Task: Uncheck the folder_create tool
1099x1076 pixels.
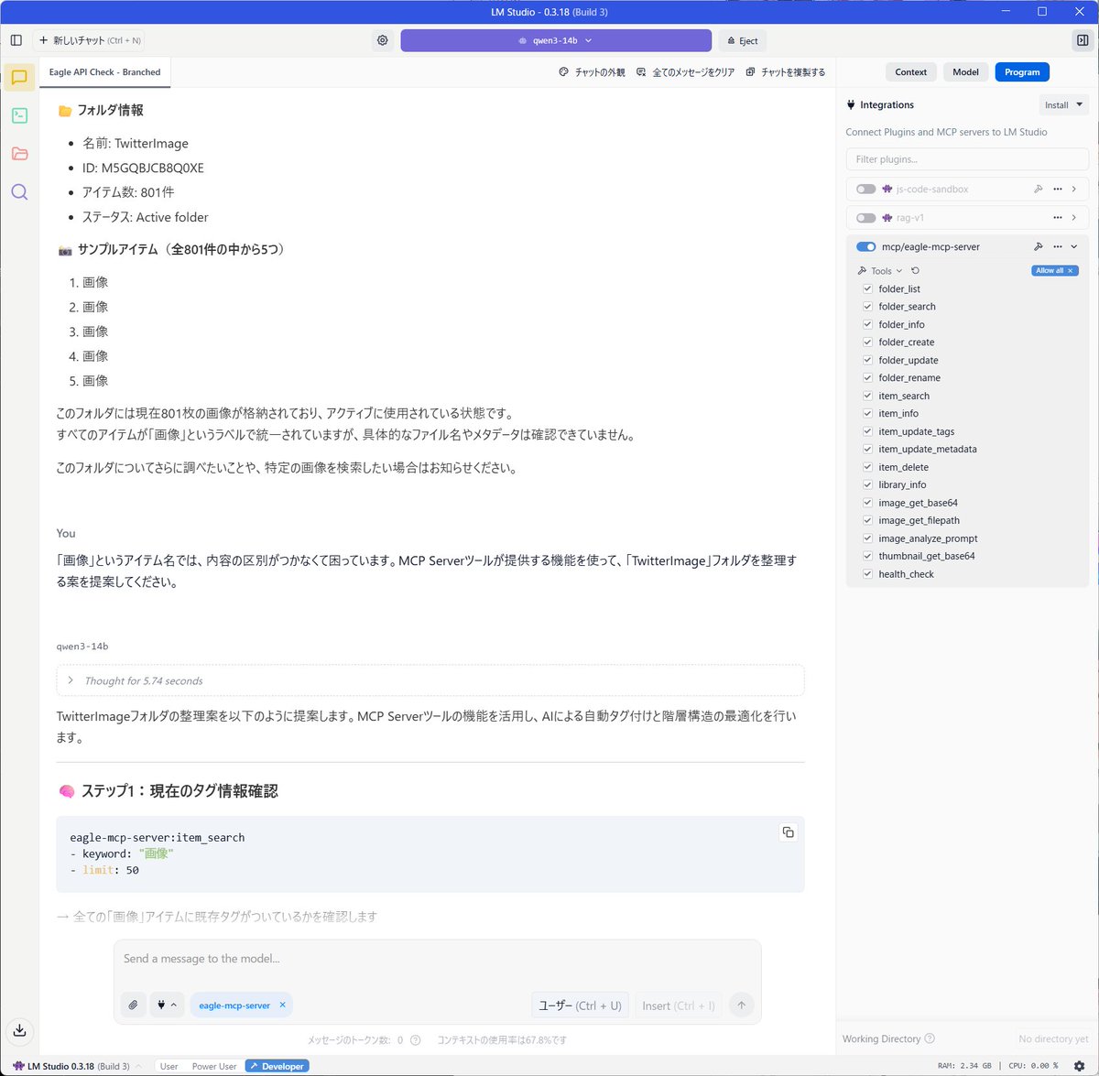Action: coord(867,342)
